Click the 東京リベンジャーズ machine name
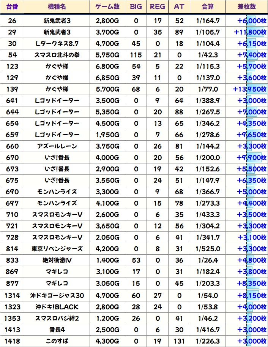 (x=57, y=249)
